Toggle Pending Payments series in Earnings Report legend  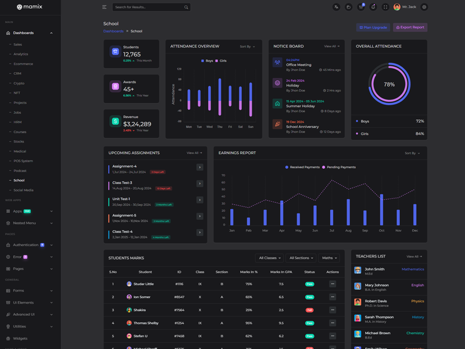339,167
